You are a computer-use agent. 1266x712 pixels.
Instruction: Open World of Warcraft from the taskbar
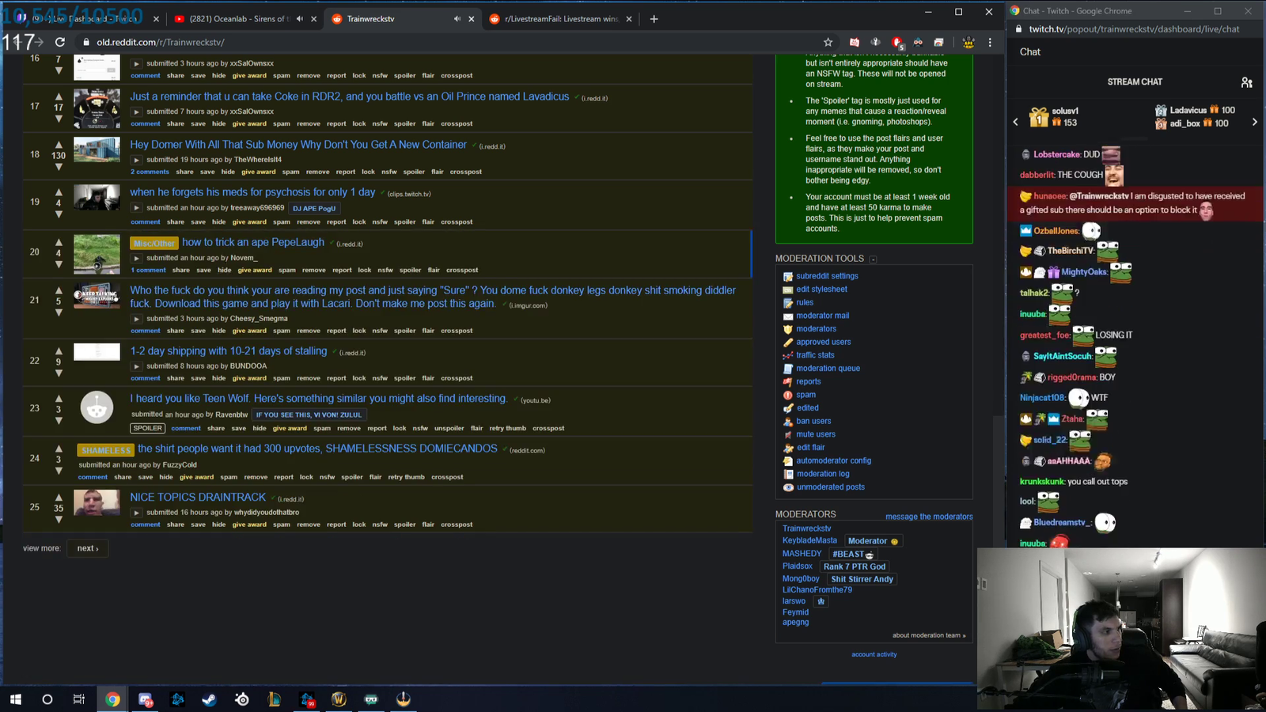339,699
